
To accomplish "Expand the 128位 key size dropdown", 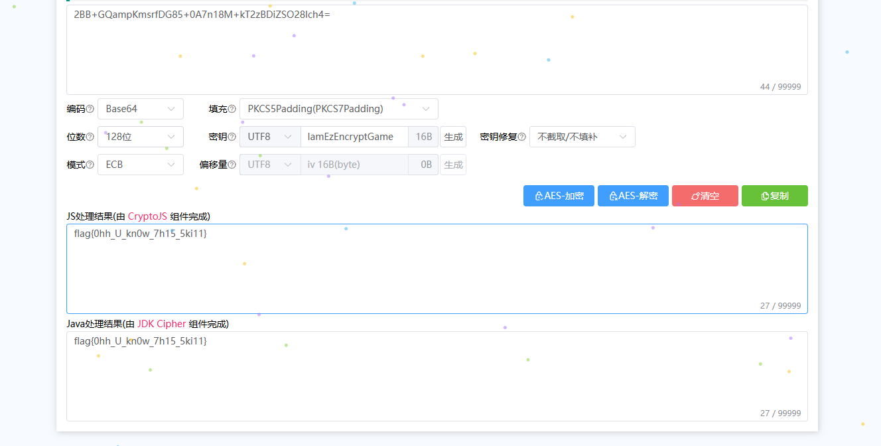I will tap(141, 137).
